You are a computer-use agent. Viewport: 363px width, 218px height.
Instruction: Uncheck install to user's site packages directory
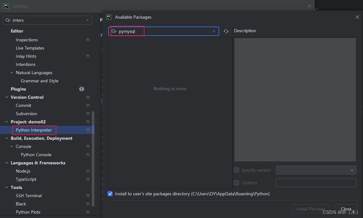point(110,194)
